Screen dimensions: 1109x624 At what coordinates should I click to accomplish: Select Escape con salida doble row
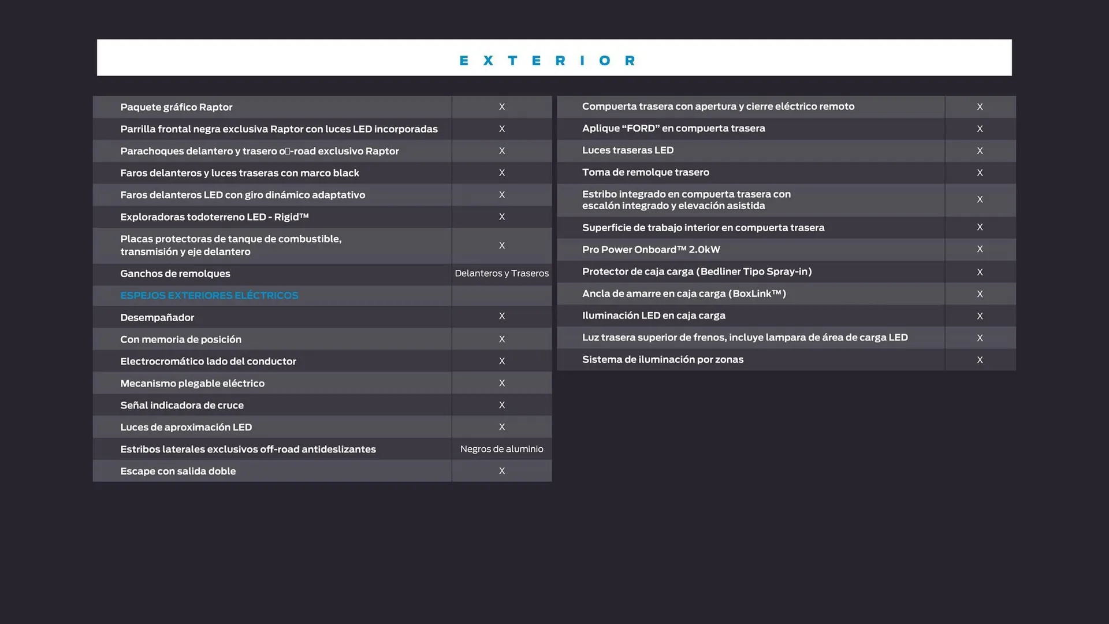tap(178, 471)
